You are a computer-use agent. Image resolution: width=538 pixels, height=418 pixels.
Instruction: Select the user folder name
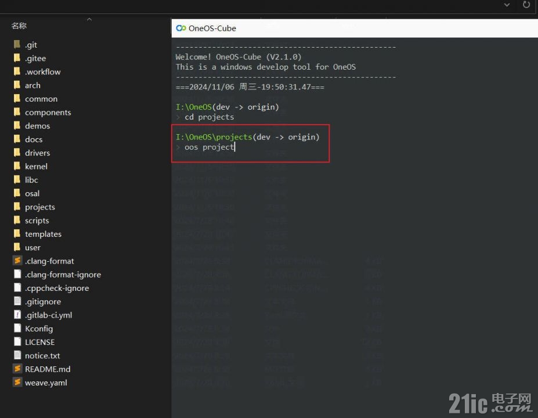point(33,247)
